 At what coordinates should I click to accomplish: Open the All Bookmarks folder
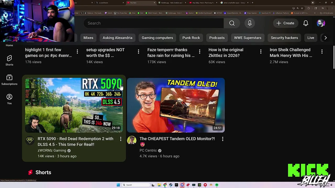326,13
